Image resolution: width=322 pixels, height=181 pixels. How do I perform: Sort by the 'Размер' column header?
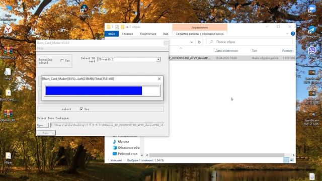(x=287, y=51)
